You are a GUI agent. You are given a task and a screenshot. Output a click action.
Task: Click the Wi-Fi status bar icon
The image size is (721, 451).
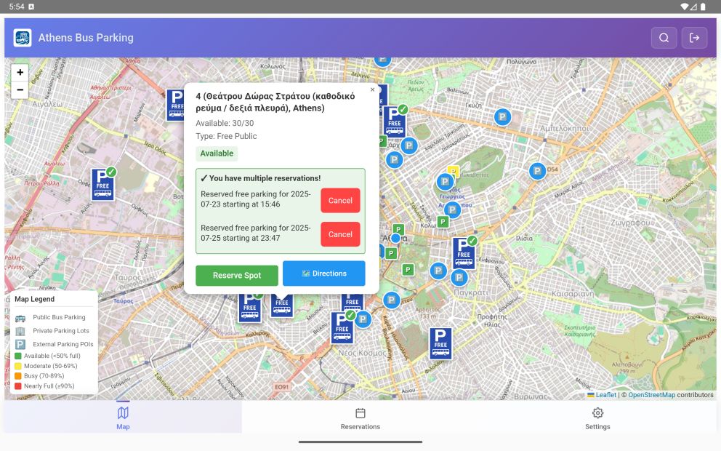[684, 7]
